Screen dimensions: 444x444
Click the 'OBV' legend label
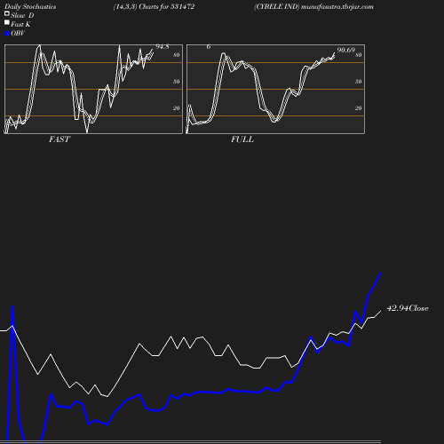[18, 33]
